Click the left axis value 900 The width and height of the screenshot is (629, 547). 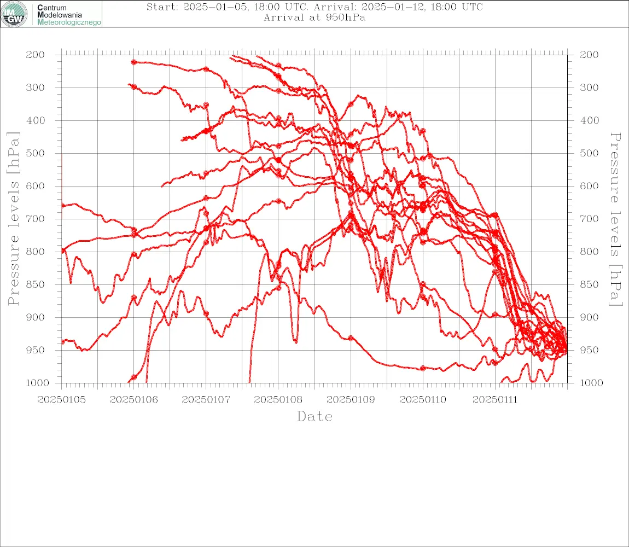pyautogui.click(x=36, y=317)
